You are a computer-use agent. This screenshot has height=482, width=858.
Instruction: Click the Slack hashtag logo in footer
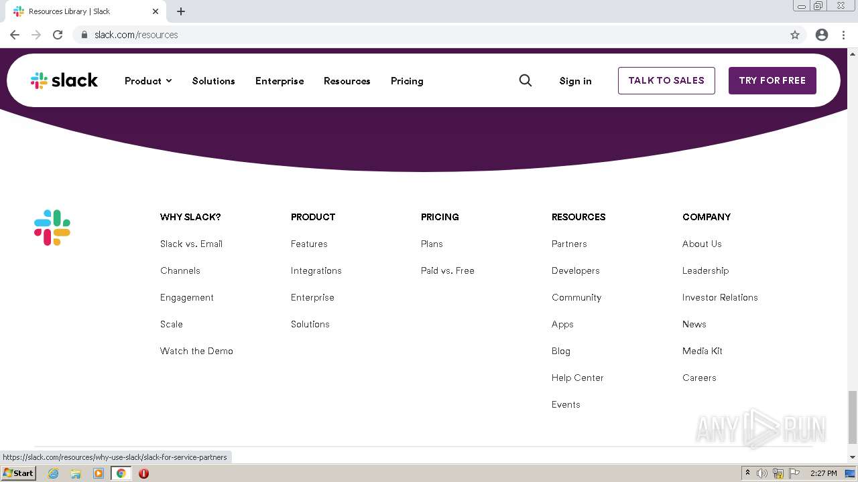pos(52,228)
